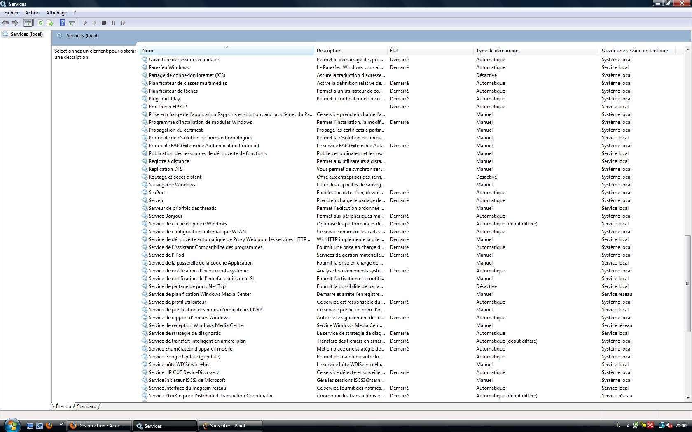Click the Forward arrow in the toolbar
The width and height of the screenshot is (692, 432).
[x=15, y=23]
